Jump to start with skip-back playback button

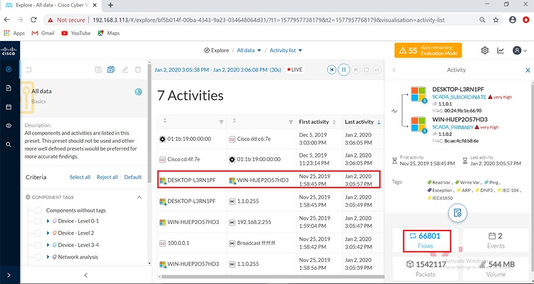click(x=331, y=70)
